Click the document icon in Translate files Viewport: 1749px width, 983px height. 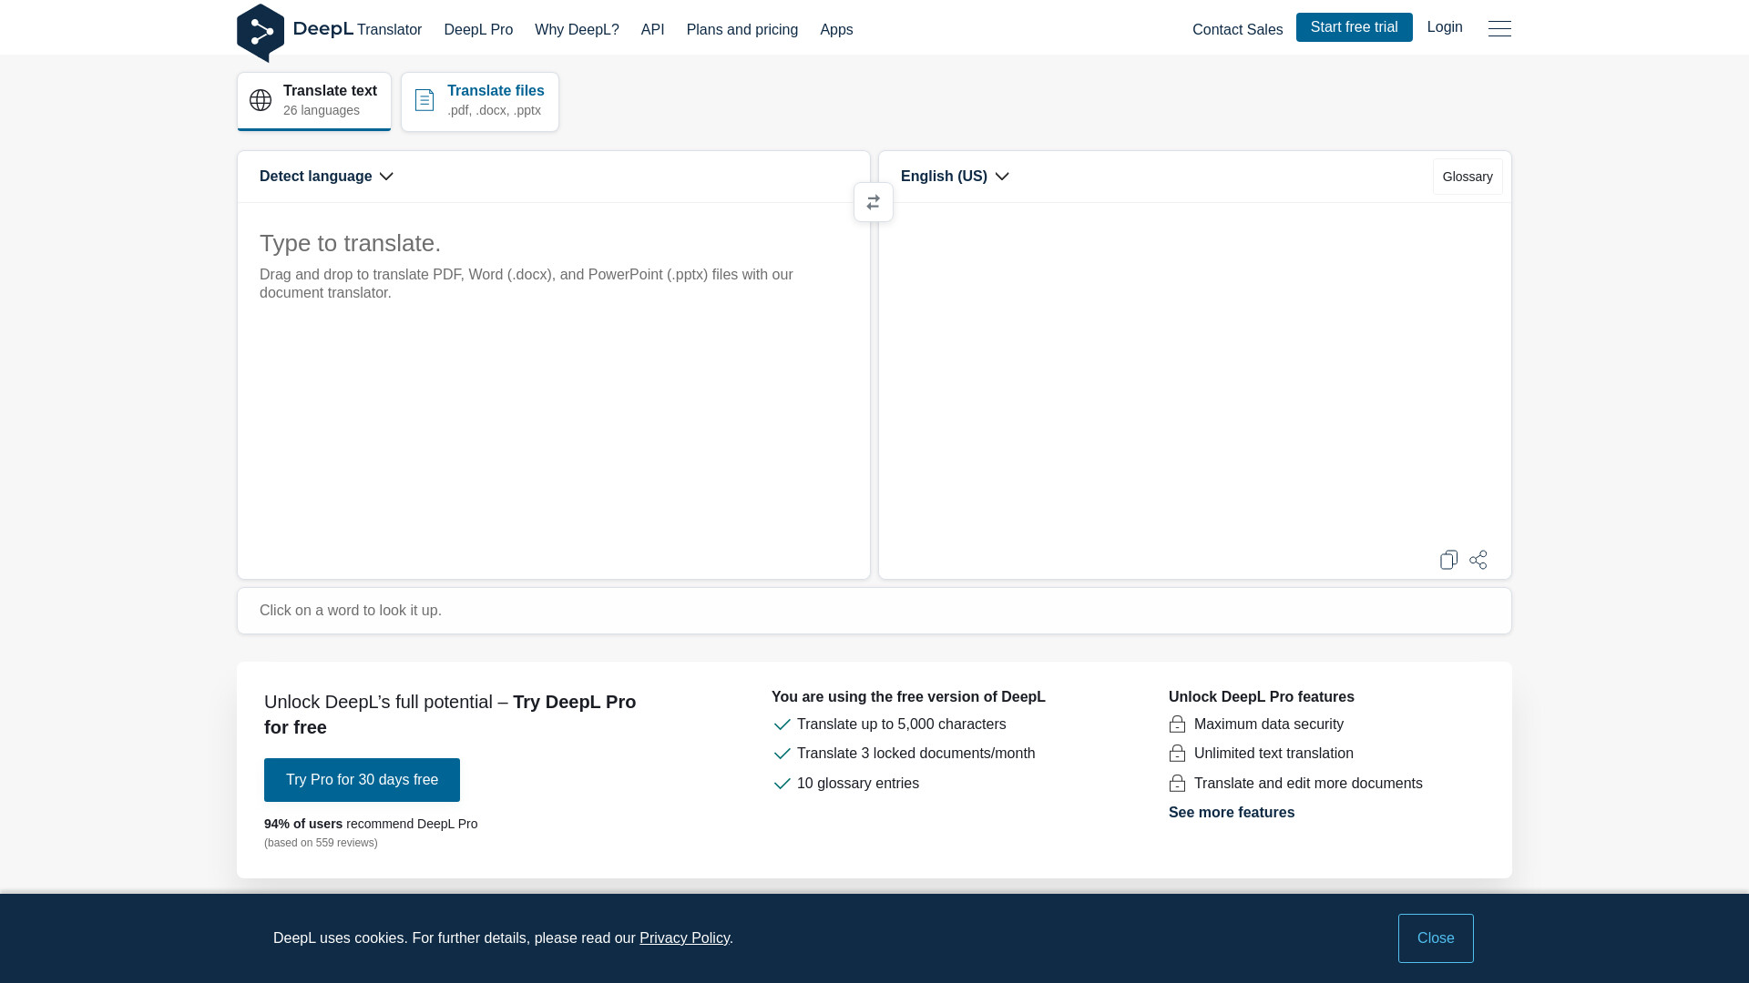[x=424, y=100]
